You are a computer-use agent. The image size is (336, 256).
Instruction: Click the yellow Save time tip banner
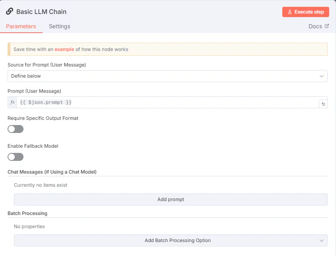223,49
